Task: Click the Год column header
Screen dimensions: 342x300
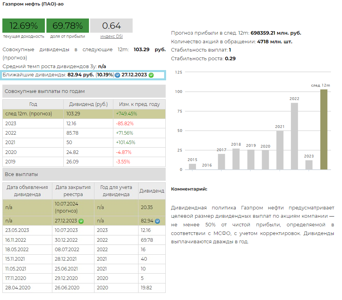Action: [33, 104]
